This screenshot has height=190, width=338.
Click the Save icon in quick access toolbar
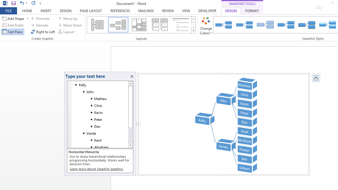click(14, 3)
